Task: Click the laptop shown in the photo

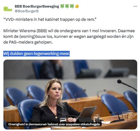Action: [87, 113]
